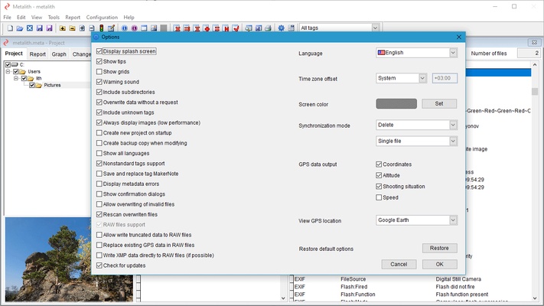This screenshot has height=306, width=544.
Task: Click the blue circle info toolbar icon
Action: point(124,28)
